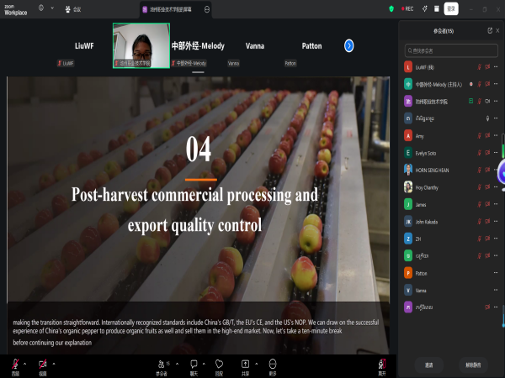Expand the caret next to the chat button

tap(204, 364)
